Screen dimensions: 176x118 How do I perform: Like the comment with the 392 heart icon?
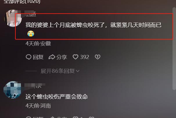(x=76, y=57)
